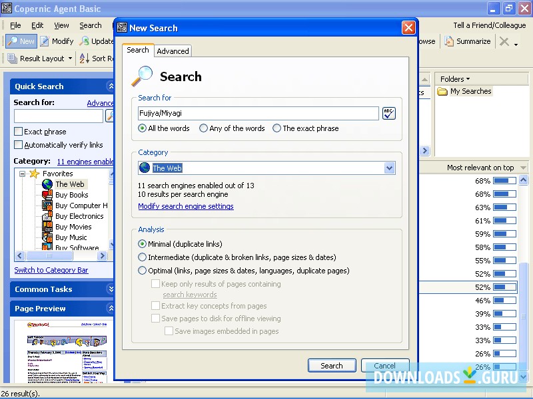This screenshot has width=533, height=399.
Task: Select My Searches folder label
Action: (470, 91)
